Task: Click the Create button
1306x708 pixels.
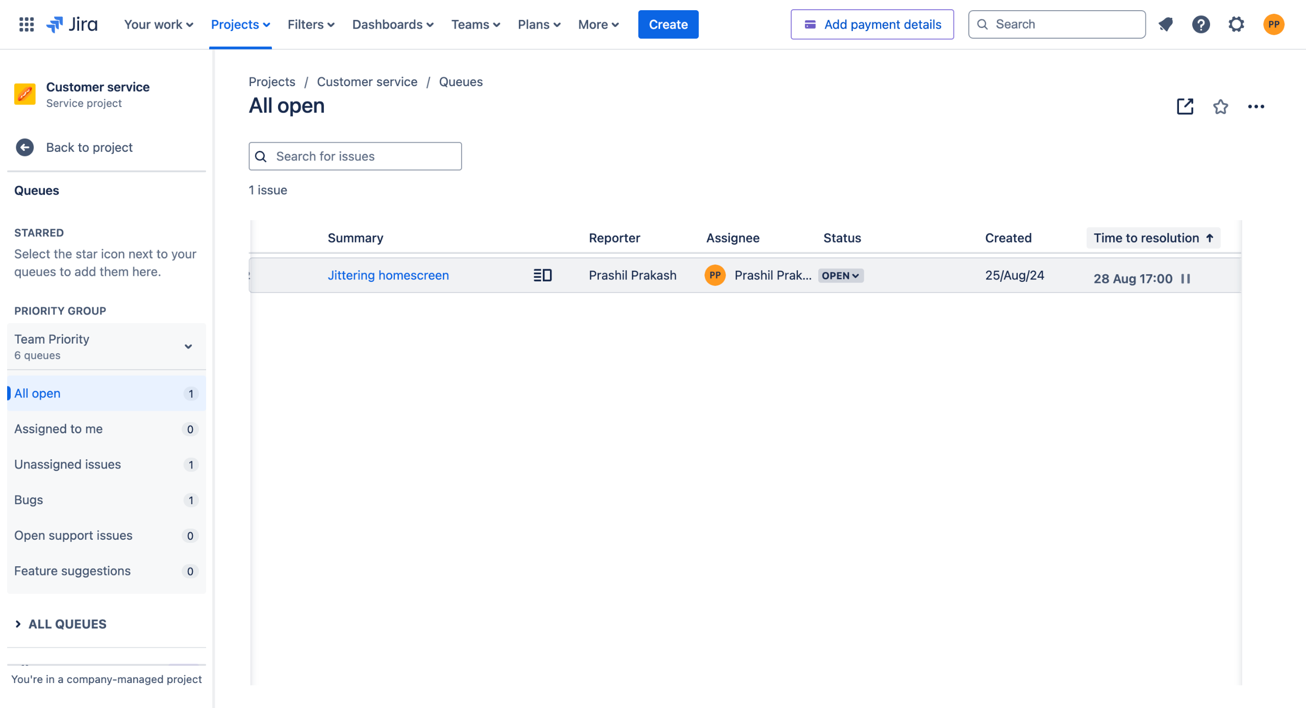Action: [668, 24]
